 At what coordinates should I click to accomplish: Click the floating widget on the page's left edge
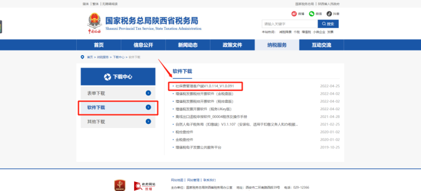point(1,27)
